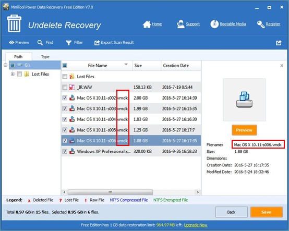Image resolution: width=289 pixels, height=231 pixels.
Task: Click the Lost Files question-mark folder icon in list
Action: click(71, 76)
